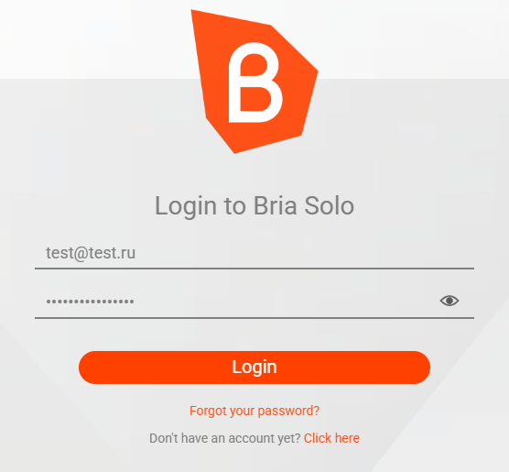509x472 pixels.
Task: Submit credentials with Login
Action: (254, 368)
